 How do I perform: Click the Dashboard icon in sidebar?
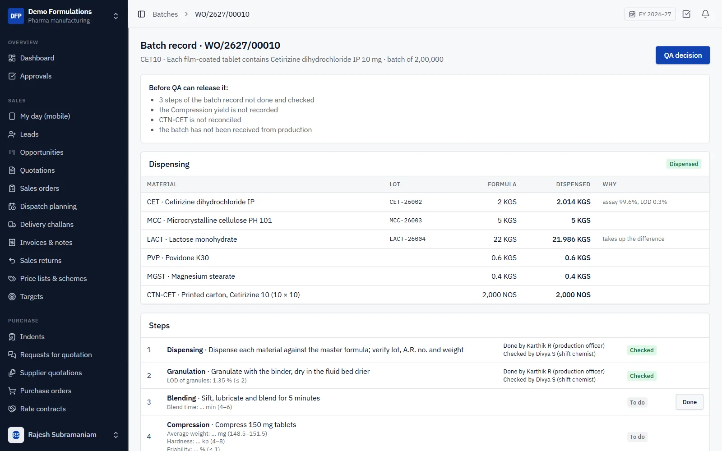pyautogui.click(x=12, y=58)
